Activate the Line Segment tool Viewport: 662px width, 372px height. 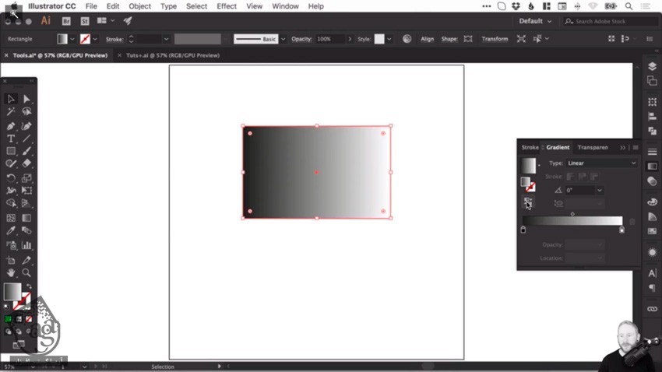point(26,139)
